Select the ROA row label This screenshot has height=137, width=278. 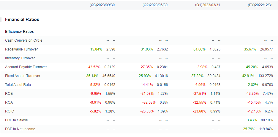(x=9, y=102)
